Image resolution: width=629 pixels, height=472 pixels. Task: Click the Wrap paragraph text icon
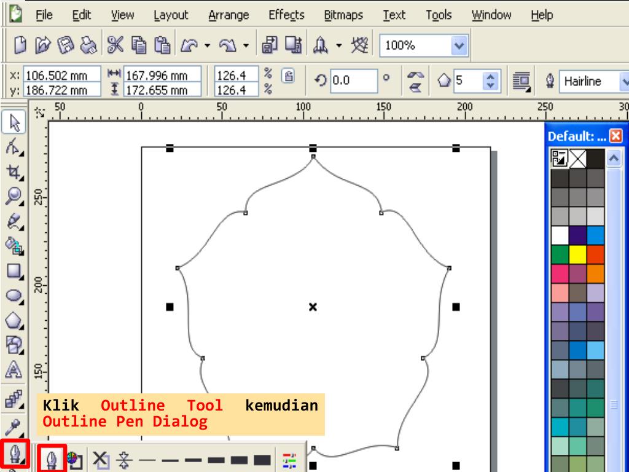522,82
